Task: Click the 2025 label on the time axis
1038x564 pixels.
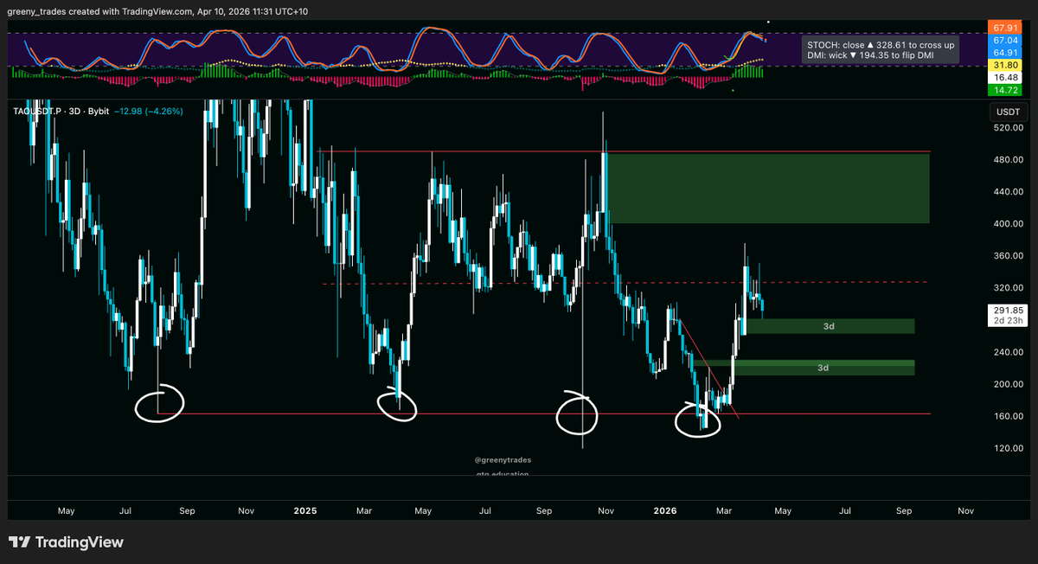Action: (305, 511)
